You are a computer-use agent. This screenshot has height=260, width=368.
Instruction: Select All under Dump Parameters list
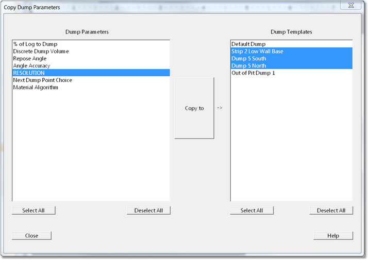click(x=34, y=210)
